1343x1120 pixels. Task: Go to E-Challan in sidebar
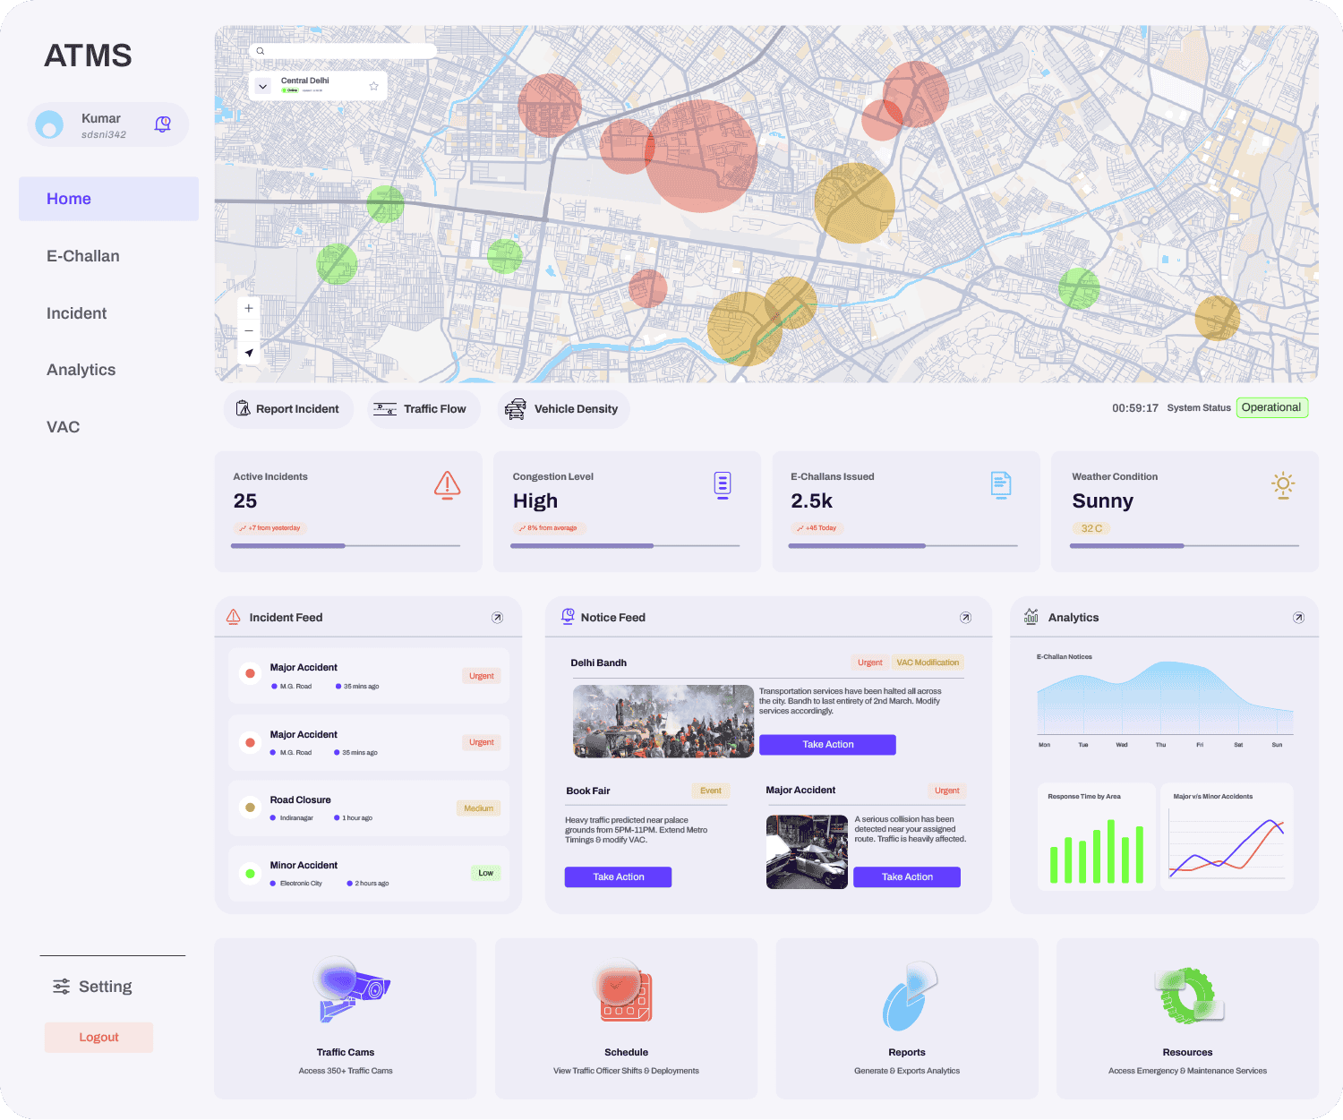pos(83,256)
